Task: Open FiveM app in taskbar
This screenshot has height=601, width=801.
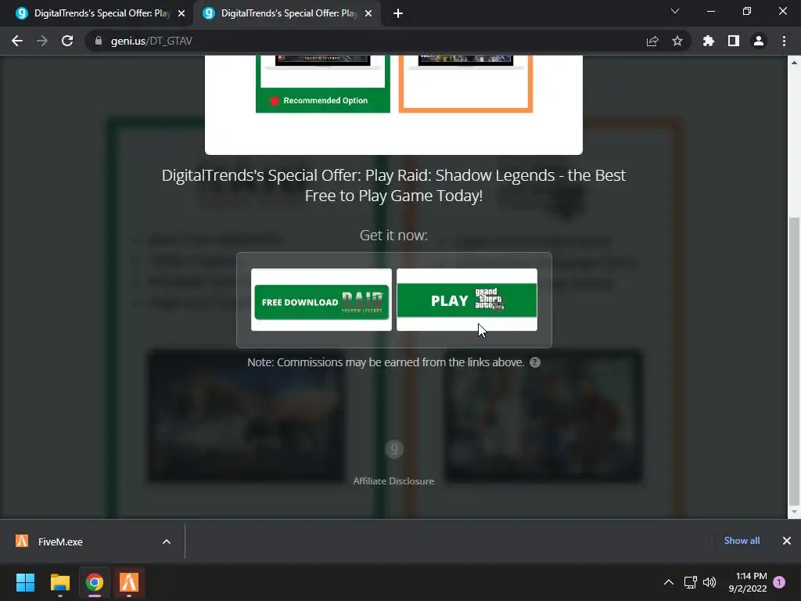Action: [x=129, y=582]
